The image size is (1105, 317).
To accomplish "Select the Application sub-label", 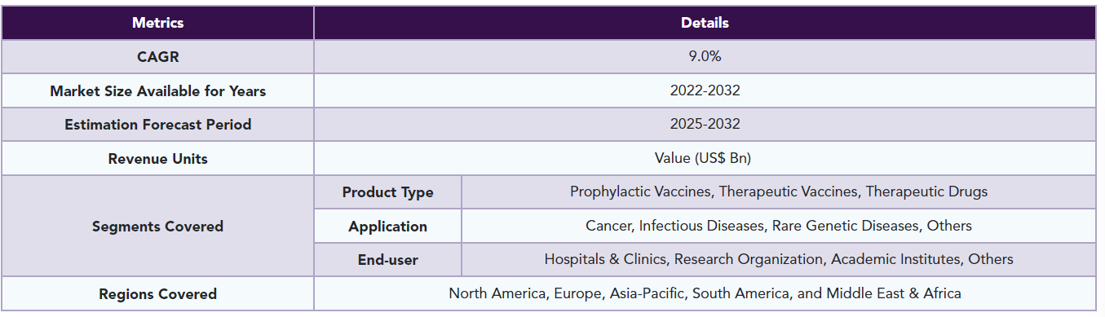I will tap(388, 226).
